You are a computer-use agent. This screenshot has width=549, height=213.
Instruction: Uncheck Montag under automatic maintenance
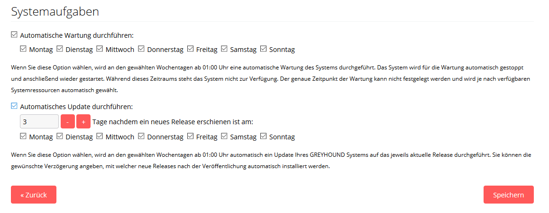coord(23,49)
